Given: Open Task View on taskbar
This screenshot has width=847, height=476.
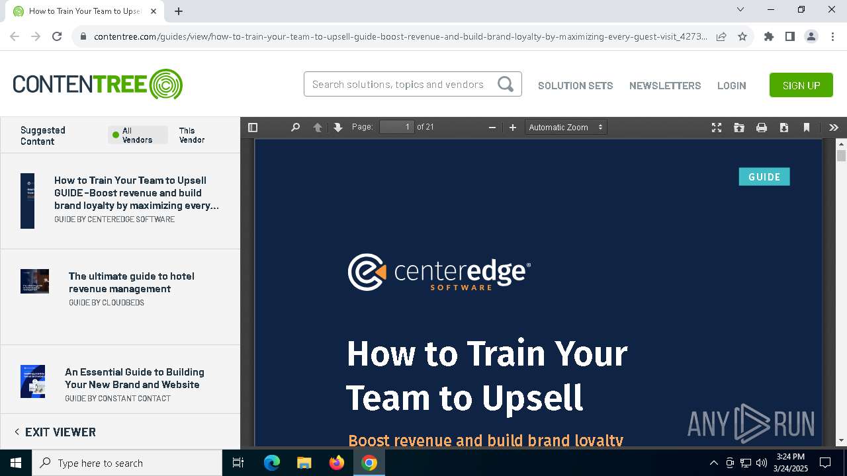Looking at the screenshot, I should tap(239, 463).
